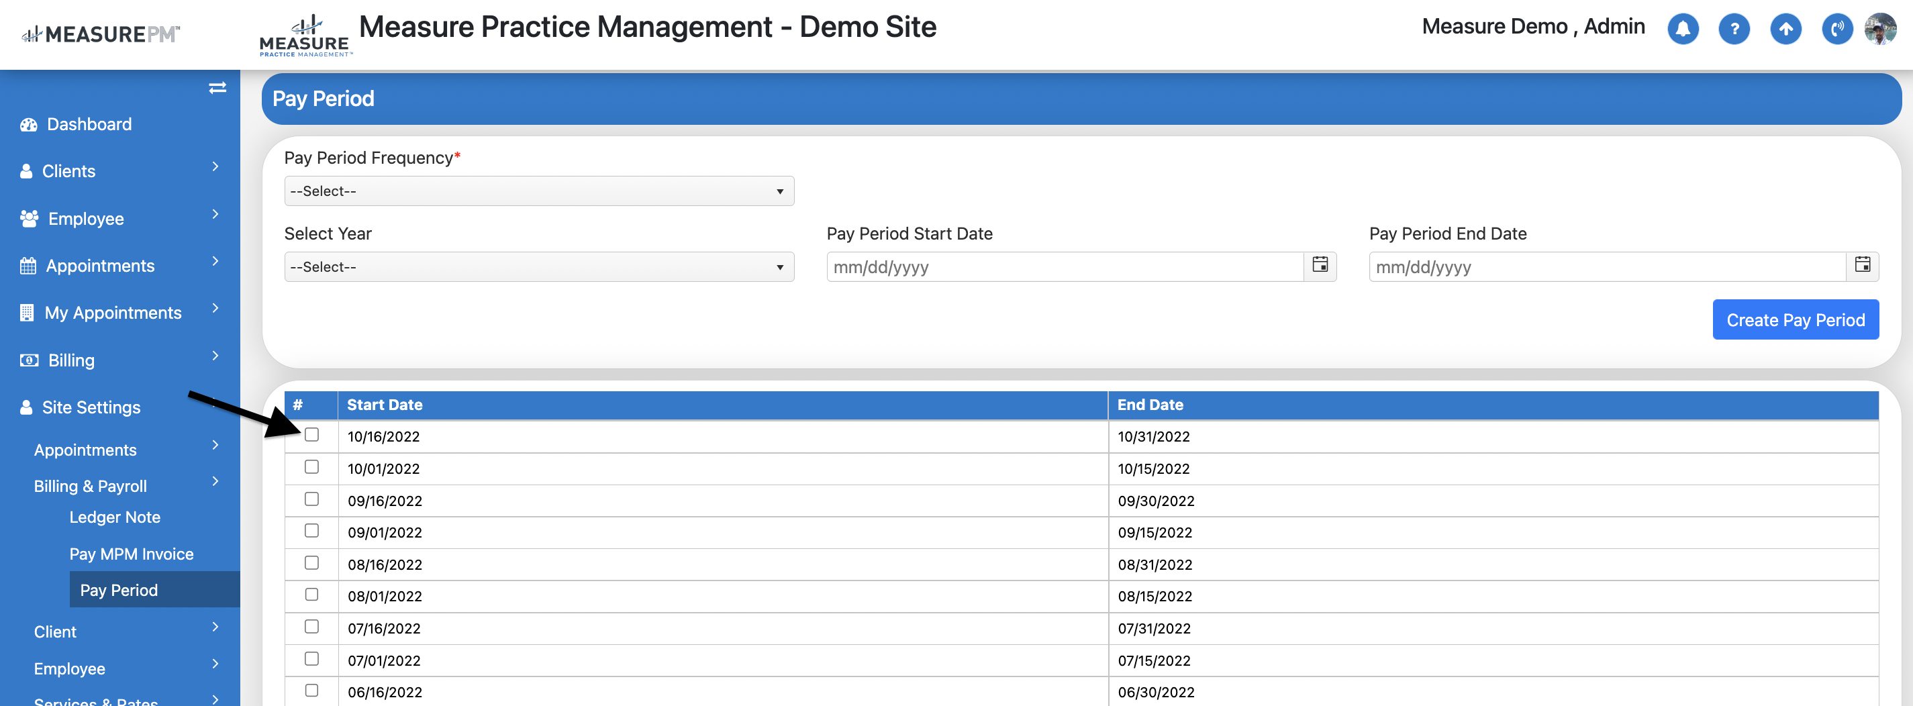Check the box for 10/01/2022 pay period
The height and width of the screenshot is (706, 1913).
[312, 466]
